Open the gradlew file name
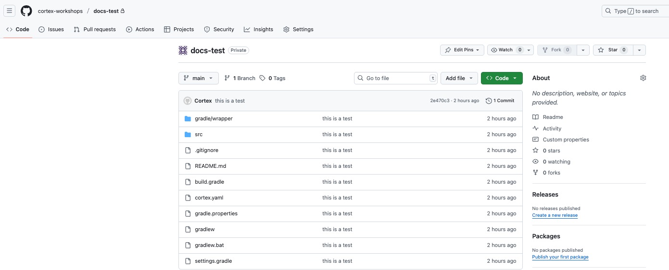 click(x=205, y=229)
